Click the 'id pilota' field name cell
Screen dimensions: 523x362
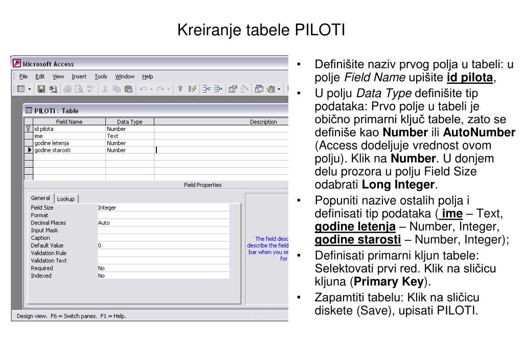pyautogui.click(x=69, y=129)
